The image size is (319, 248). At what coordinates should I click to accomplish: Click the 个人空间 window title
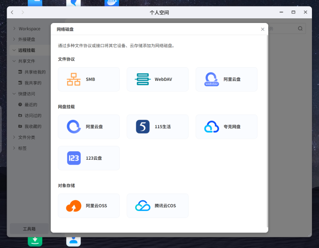click(159, 12)
